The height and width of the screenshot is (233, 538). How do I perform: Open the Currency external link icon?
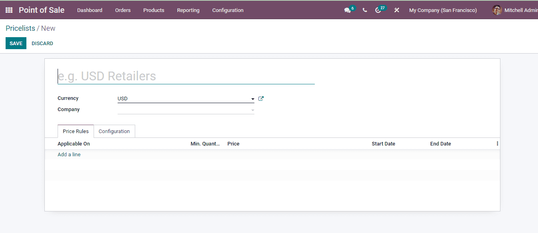pyautogui.click(x=261, y=99)
